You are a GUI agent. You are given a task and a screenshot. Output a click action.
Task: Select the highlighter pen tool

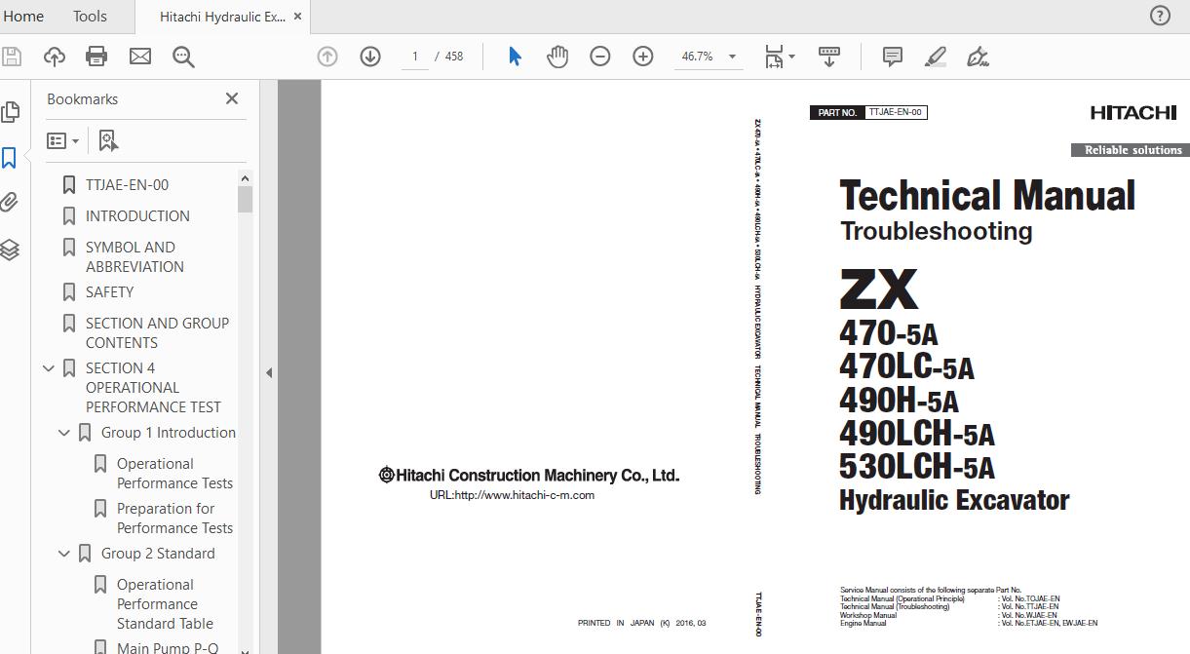[x=935, y=57]
